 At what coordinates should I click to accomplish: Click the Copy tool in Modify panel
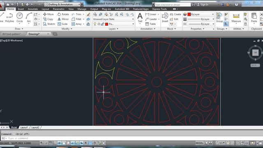48,19
